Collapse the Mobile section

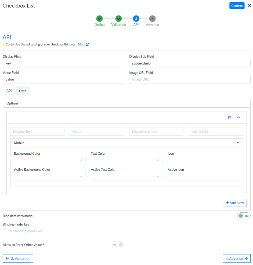click(x=237, y=143)
